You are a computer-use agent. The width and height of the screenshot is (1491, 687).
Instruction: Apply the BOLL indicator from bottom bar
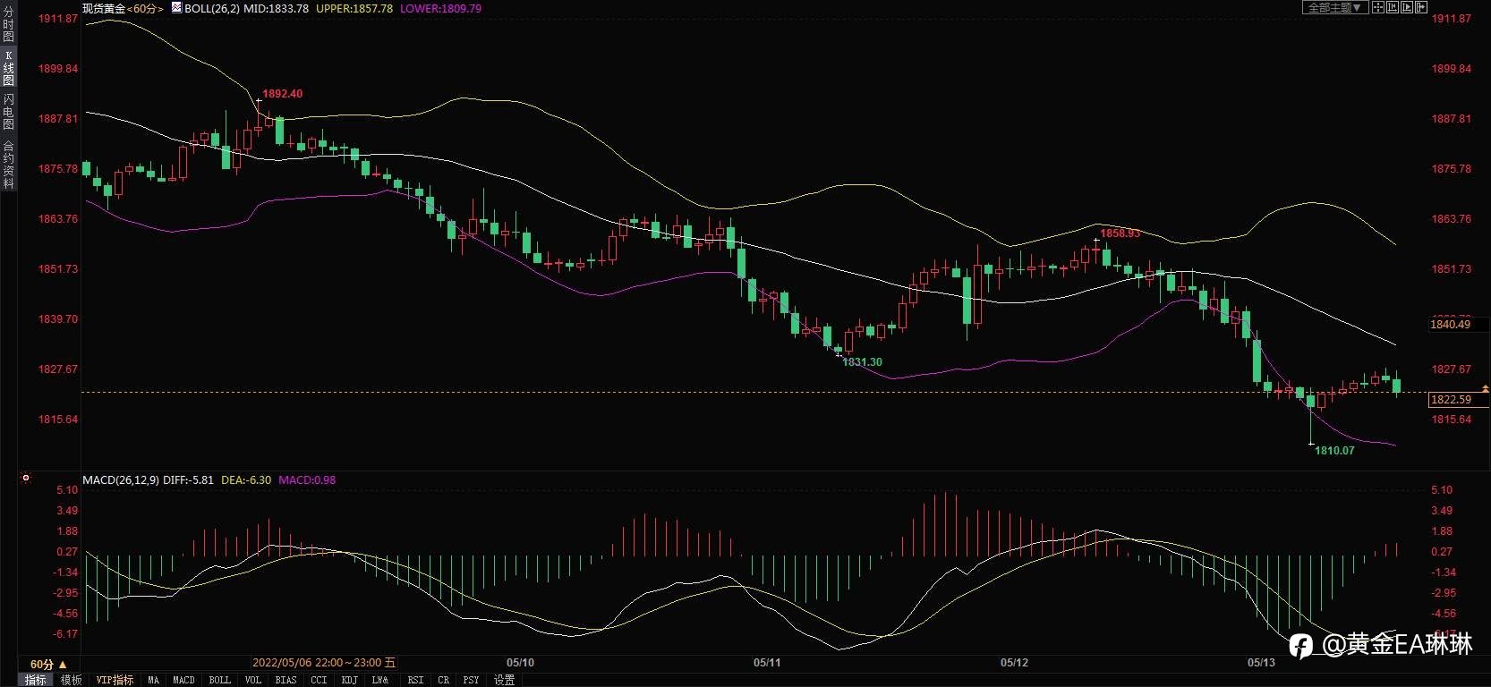[219, 680]
